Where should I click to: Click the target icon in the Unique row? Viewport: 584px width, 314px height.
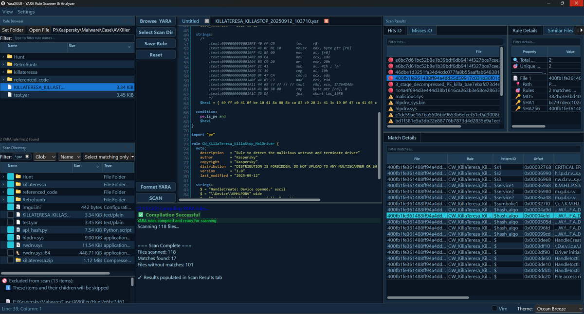[516, 66]
